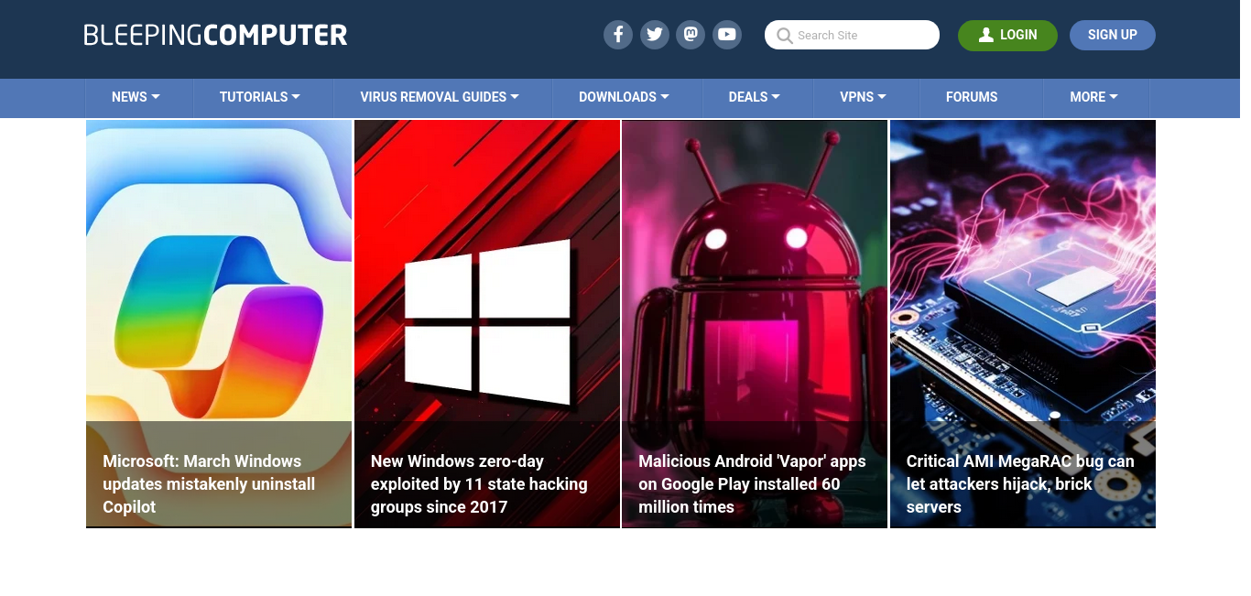Click the green Login button
Viewport: 1251px width, 596px height.
(1007, 35)
